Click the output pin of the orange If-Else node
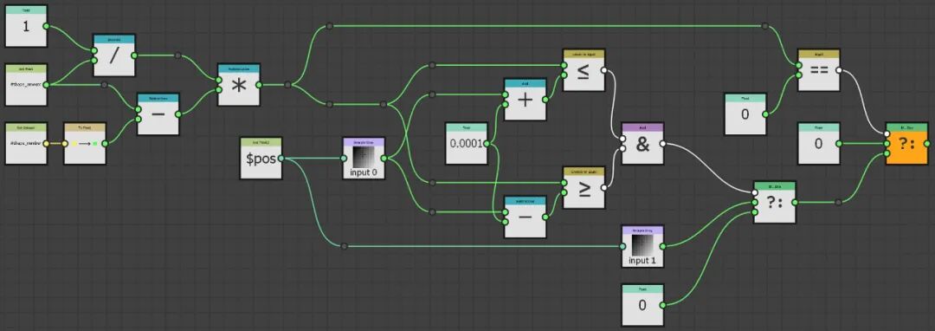Image resolution: width=935 pixels, height=331 pixels. pyautogui.click(x=926, y=144)
